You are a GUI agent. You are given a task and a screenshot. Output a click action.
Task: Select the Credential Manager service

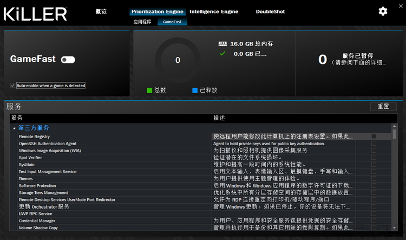coord(204,220)
